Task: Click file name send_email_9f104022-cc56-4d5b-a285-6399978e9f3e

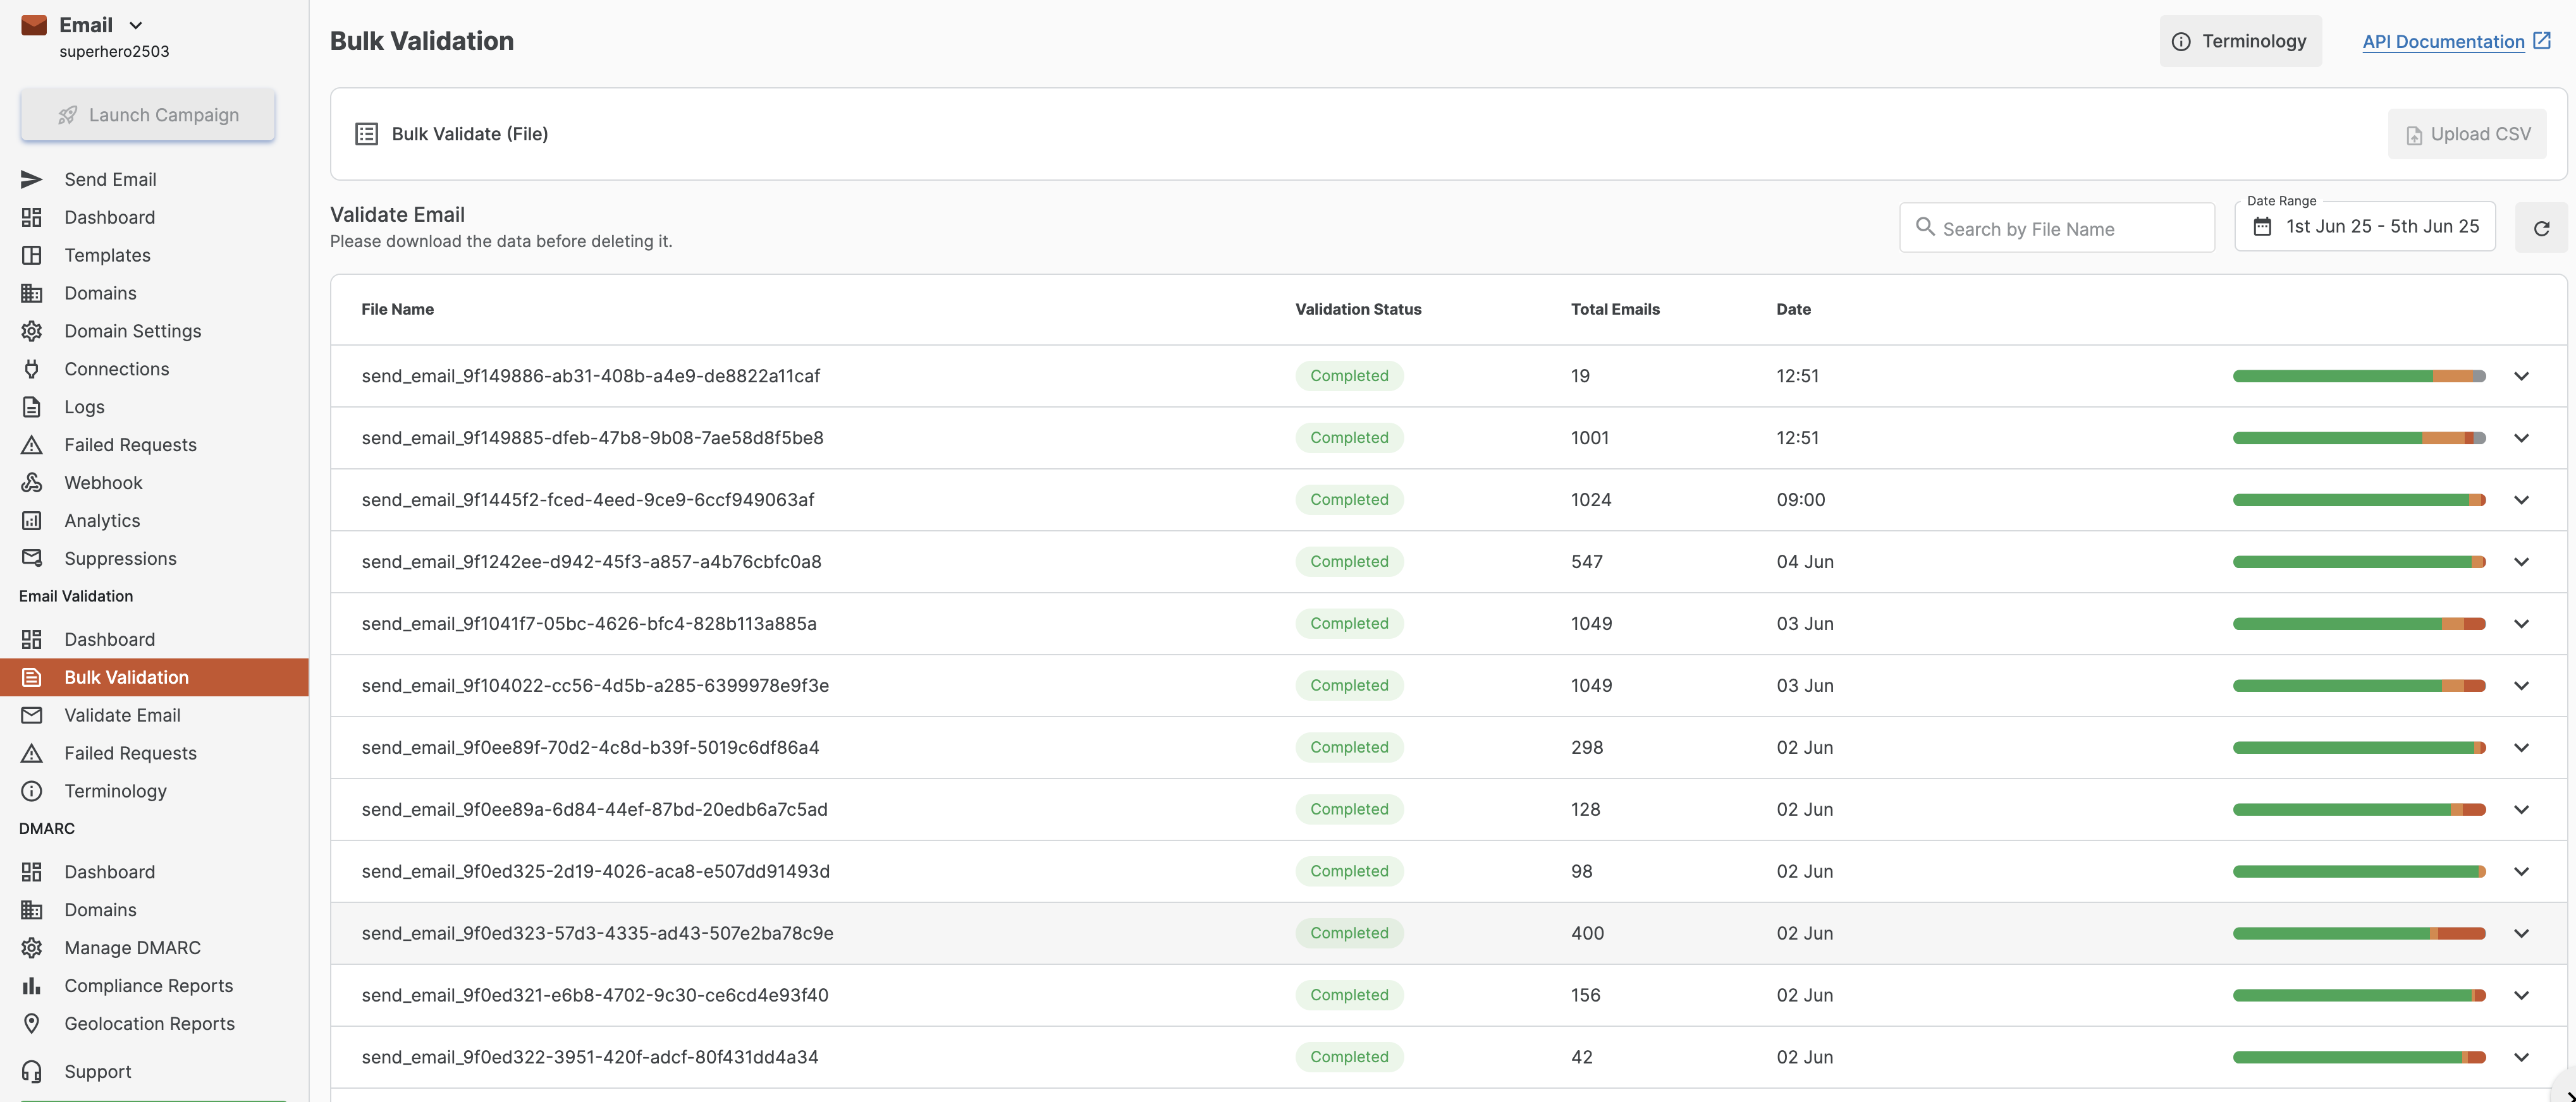Action: [595, 686]
